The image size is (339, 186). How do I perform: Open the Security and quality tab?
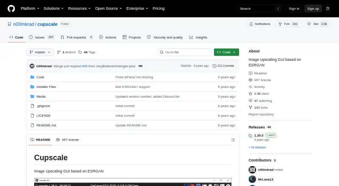[x=165, y=37]
